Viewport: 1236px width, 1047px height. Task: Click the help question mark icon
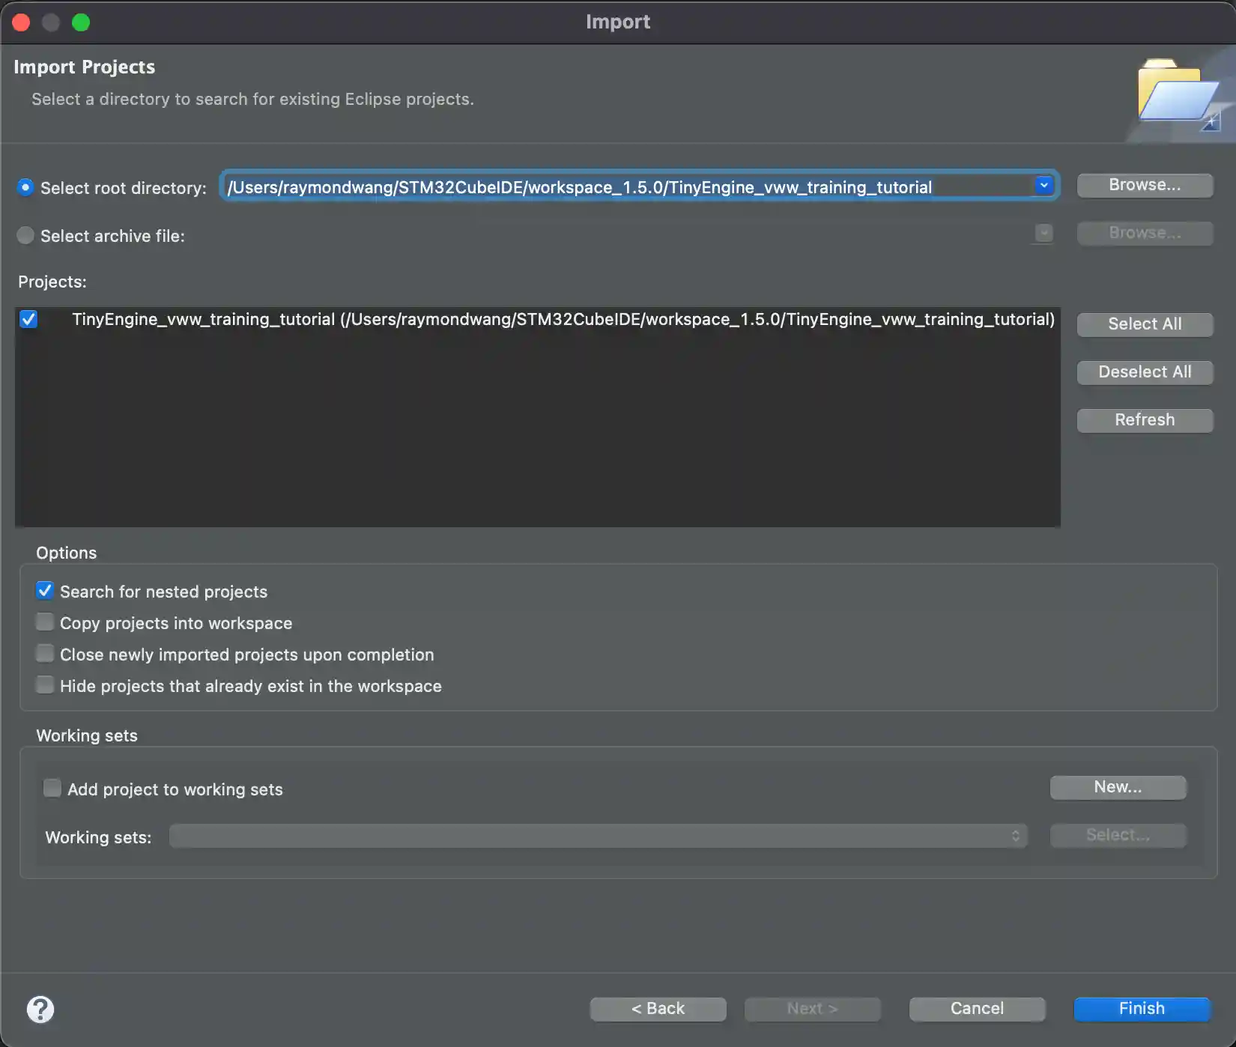tap(41, 1009)
